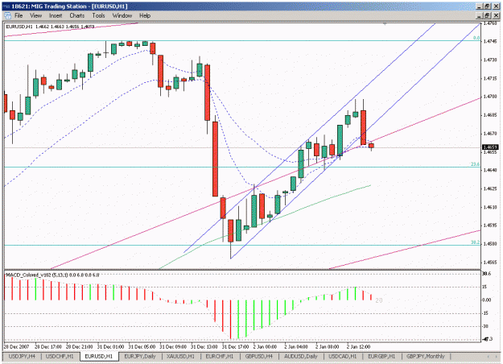Click the MACD scale value 38.6
The height and width of the screenshot is (364, 503).
[x=487, y=274]
